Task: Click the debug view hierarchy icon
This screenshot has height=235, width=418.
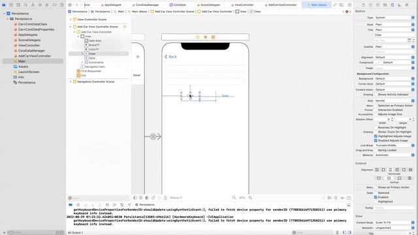Action: 107,204
